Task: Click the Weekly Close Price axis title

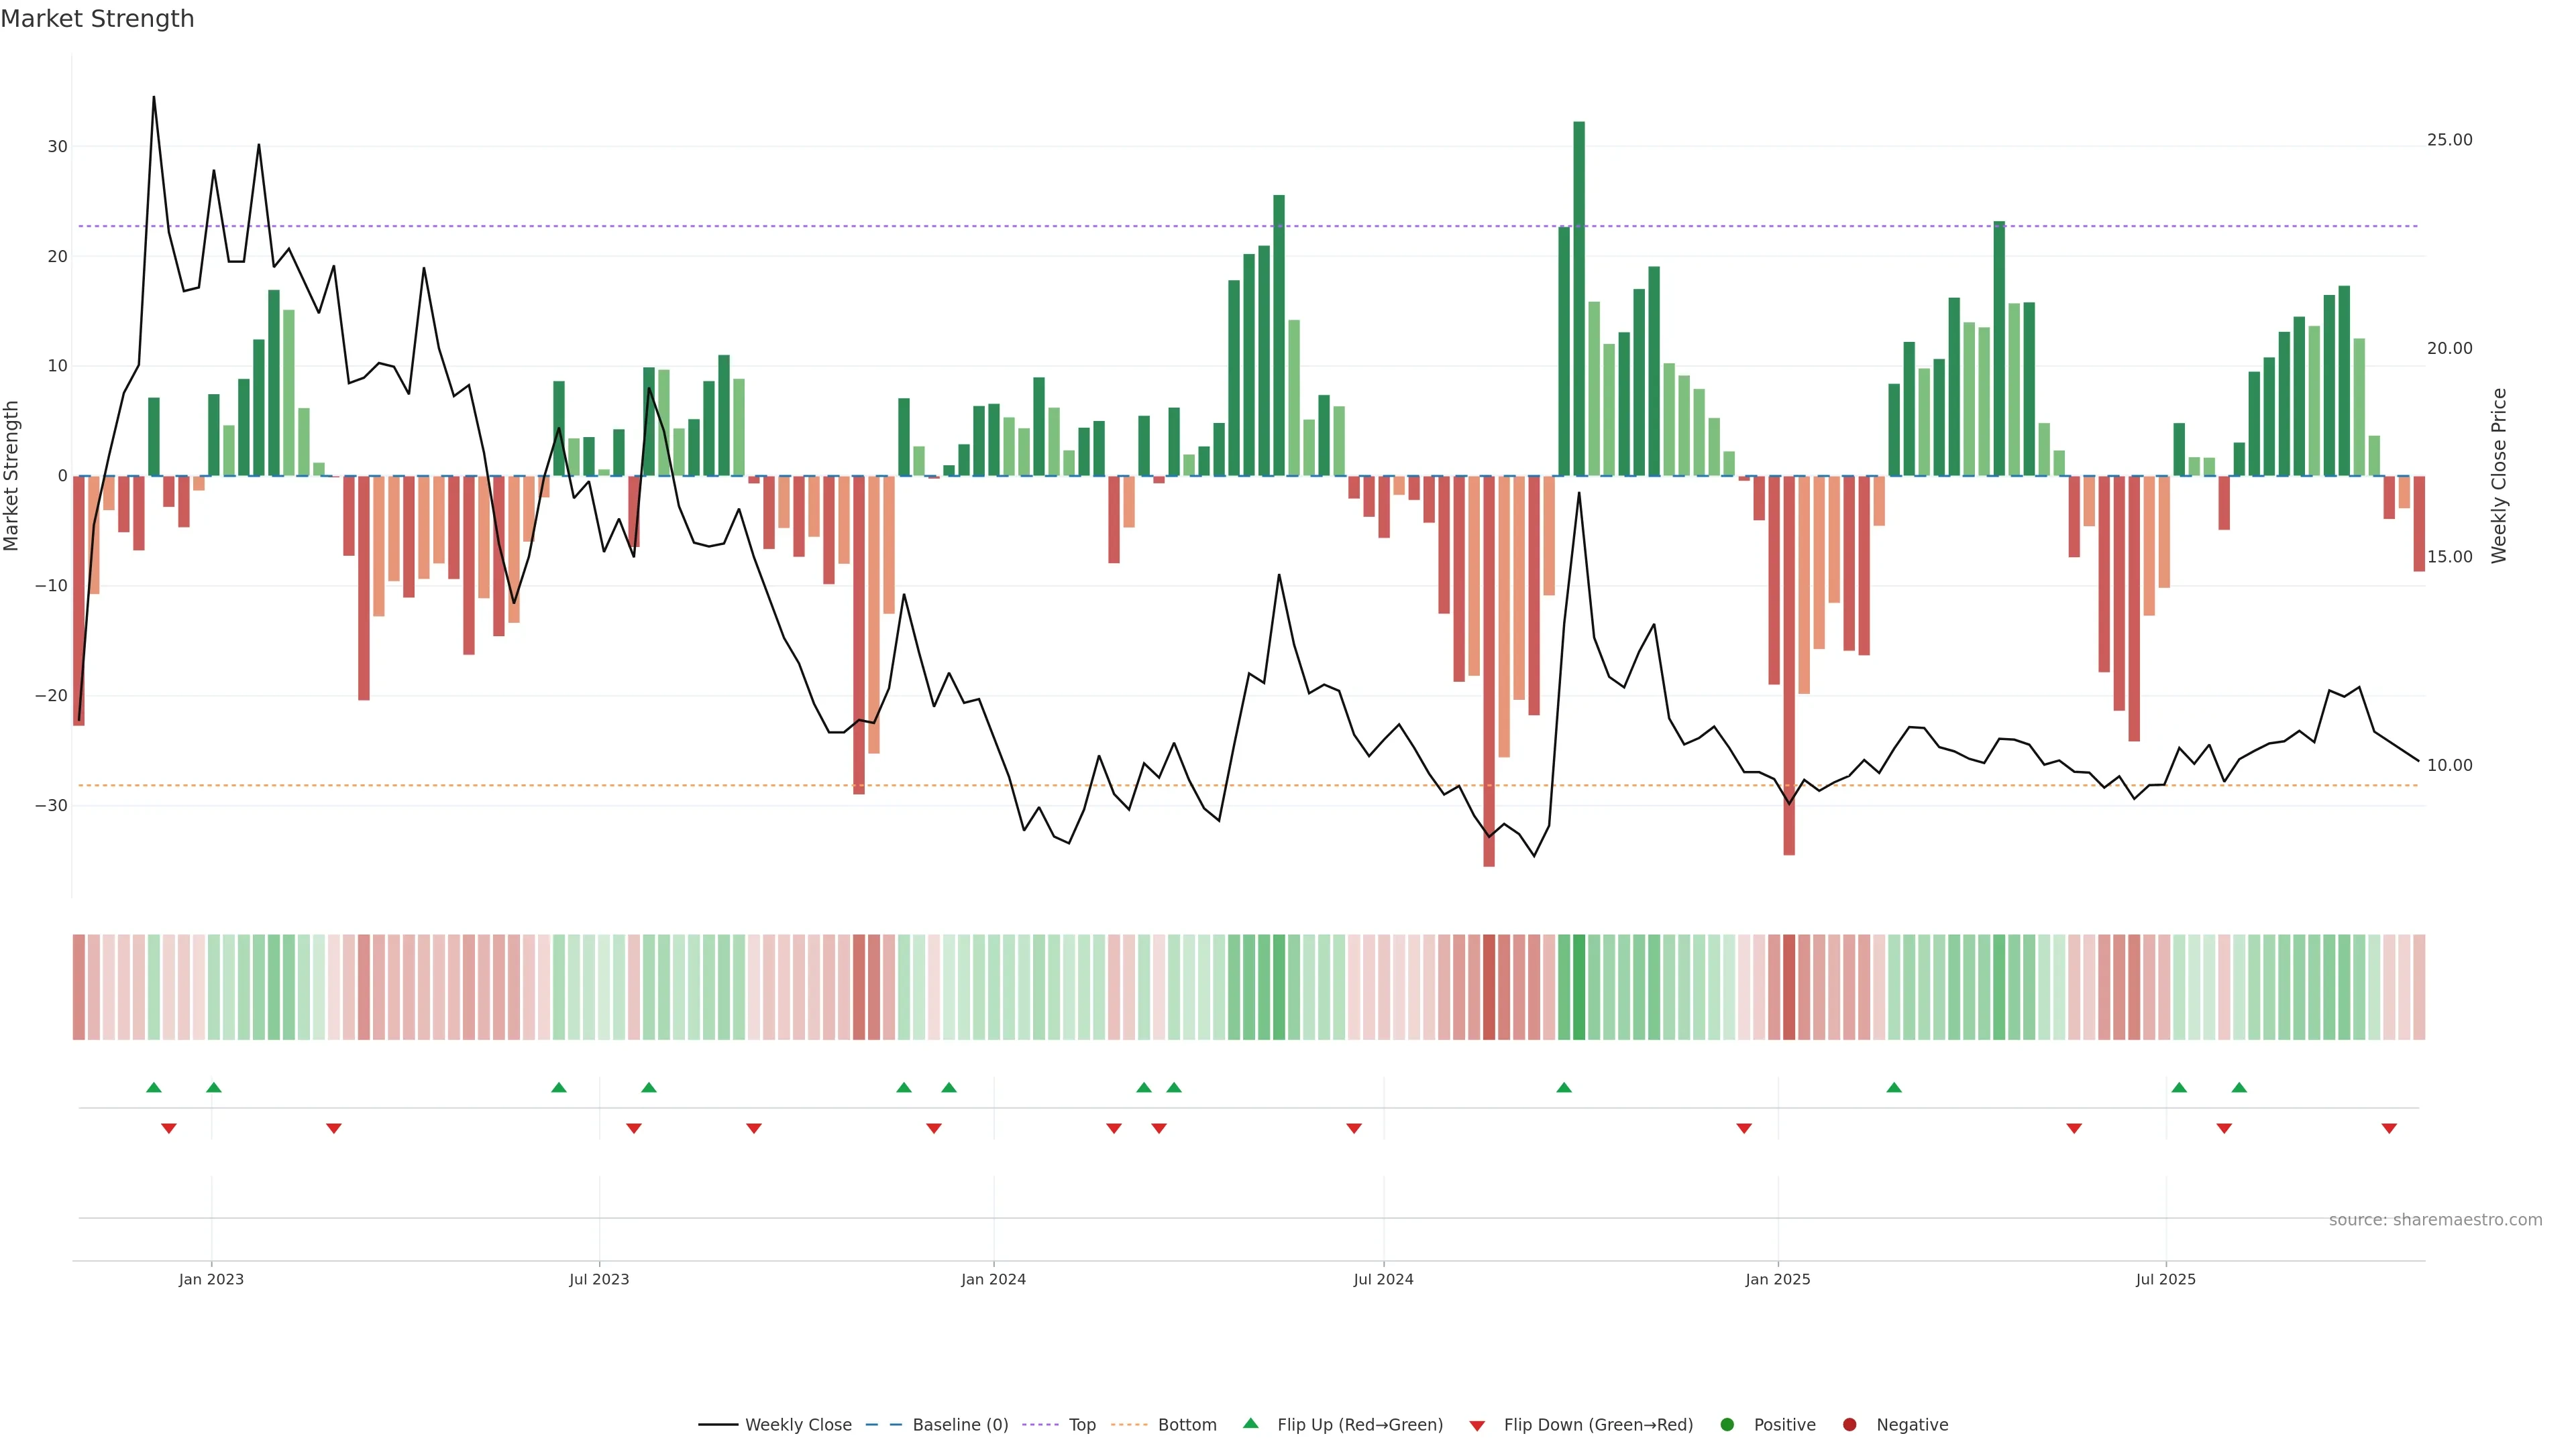Action: pyautogui.click(x=2499, y=476)
